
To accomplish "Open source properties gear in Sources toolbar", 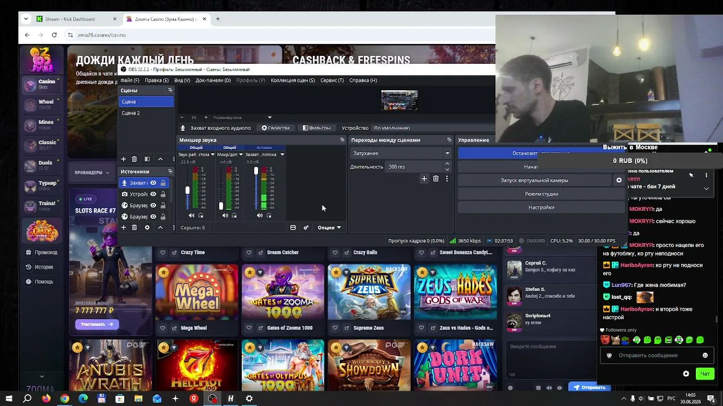I will pos(147,227).
